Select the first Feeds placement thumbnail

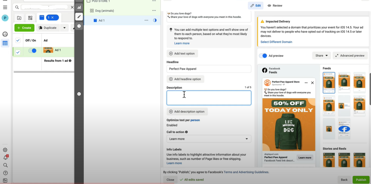point(329,83)
